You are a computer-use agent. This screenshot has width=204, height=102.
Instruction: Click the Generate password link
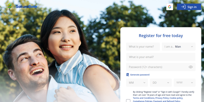(140, 75)
